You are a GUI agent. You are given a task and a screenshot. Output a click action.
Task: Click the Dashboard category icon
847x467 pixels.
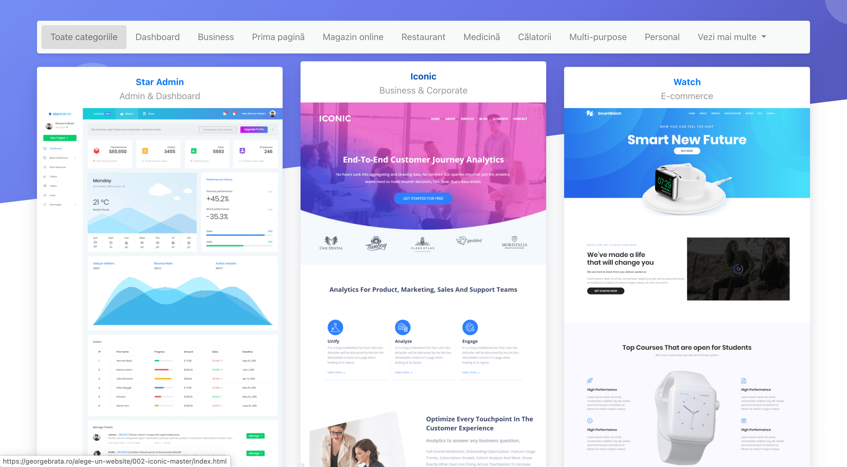158,37
